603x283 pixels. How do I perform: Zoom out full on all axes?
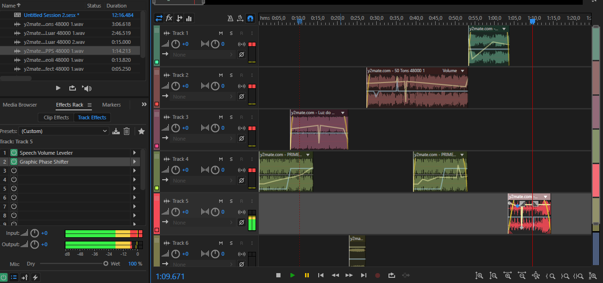pyautogui.click(x=536, y=275)
